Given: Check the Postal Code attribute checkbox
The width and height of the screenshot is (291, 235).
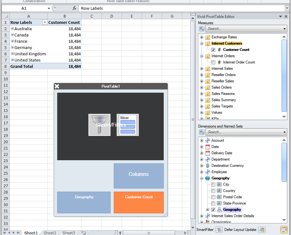Looking at the screenshot, I should [213, 197].
